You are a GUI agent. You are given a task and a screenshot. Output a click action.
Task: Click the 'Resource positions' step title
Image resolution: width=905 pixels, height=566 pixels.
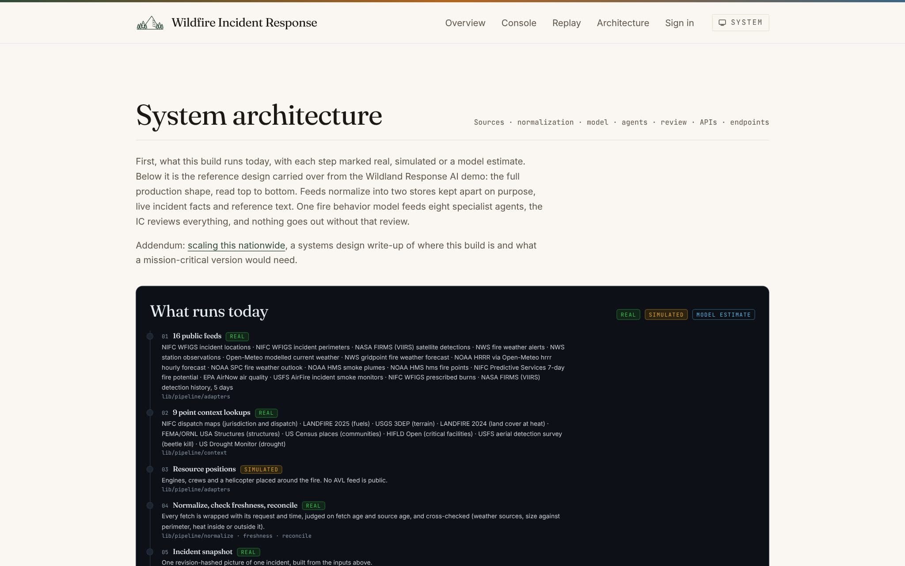(204, 469)
